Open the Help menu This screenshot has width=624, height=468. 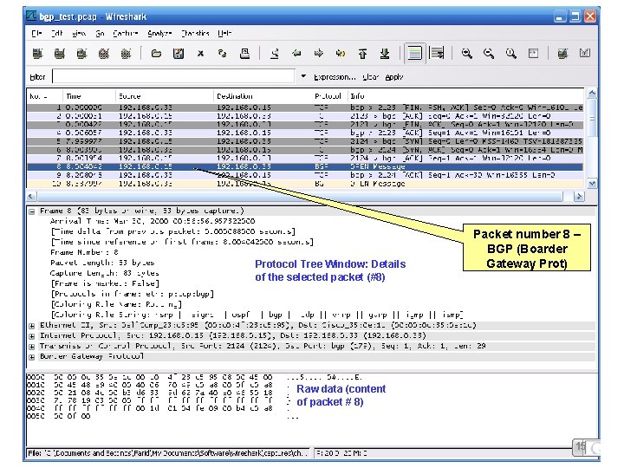click(x=224, y=34)
